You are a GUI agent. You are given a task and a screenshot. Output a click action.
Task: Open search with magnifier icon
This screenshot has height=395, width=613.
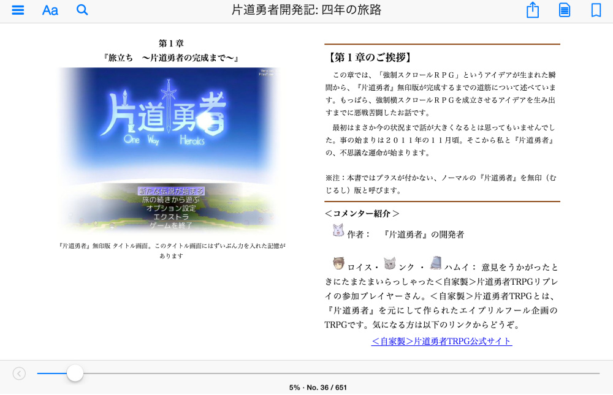[82, 10]
